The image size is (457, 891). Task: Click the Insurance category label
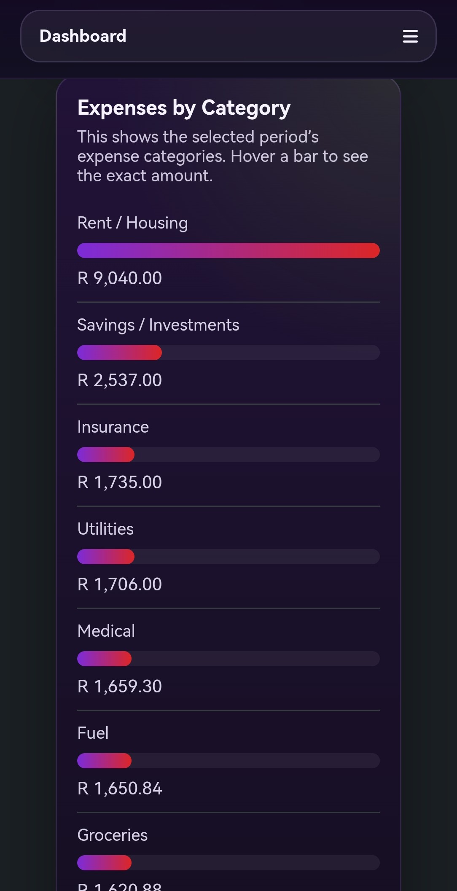pyautogui.click(x=113, y=427)
